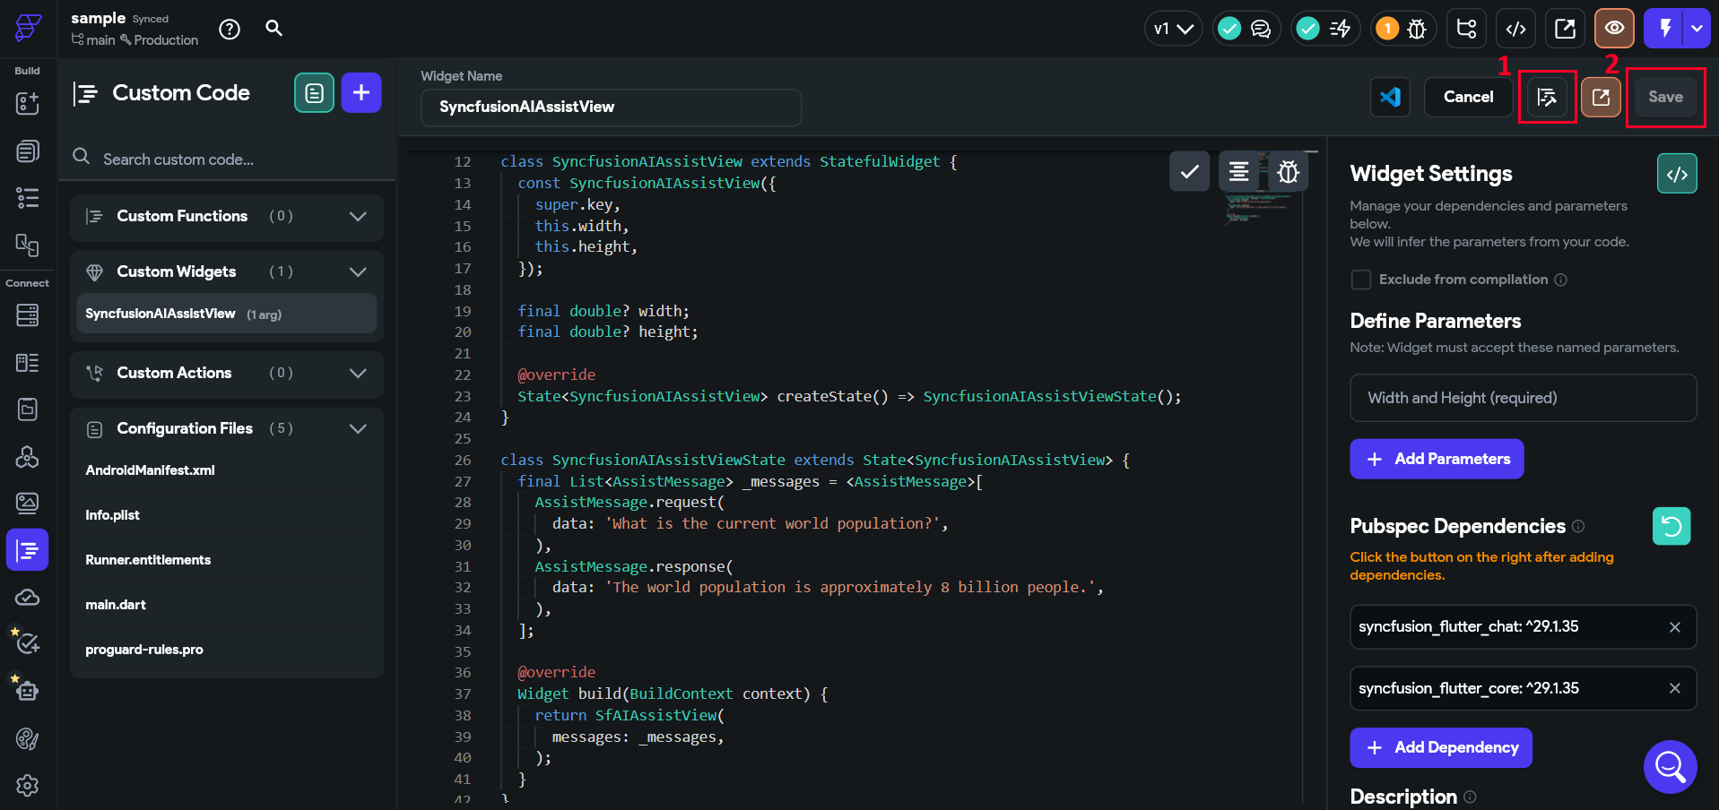Viewport: 1719px width, 810px height.
Task: Click the Widget Name input field
Action: click(610, 108)
